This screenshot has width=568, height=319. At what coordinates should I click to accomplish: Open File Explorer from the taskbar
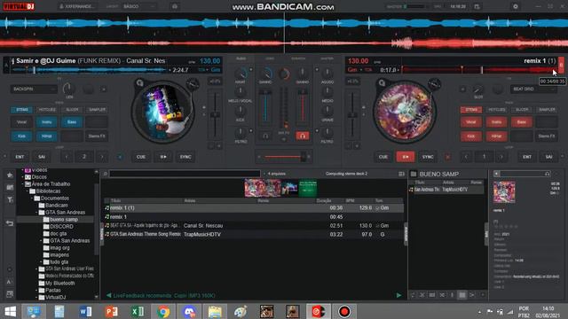point(215,311)
